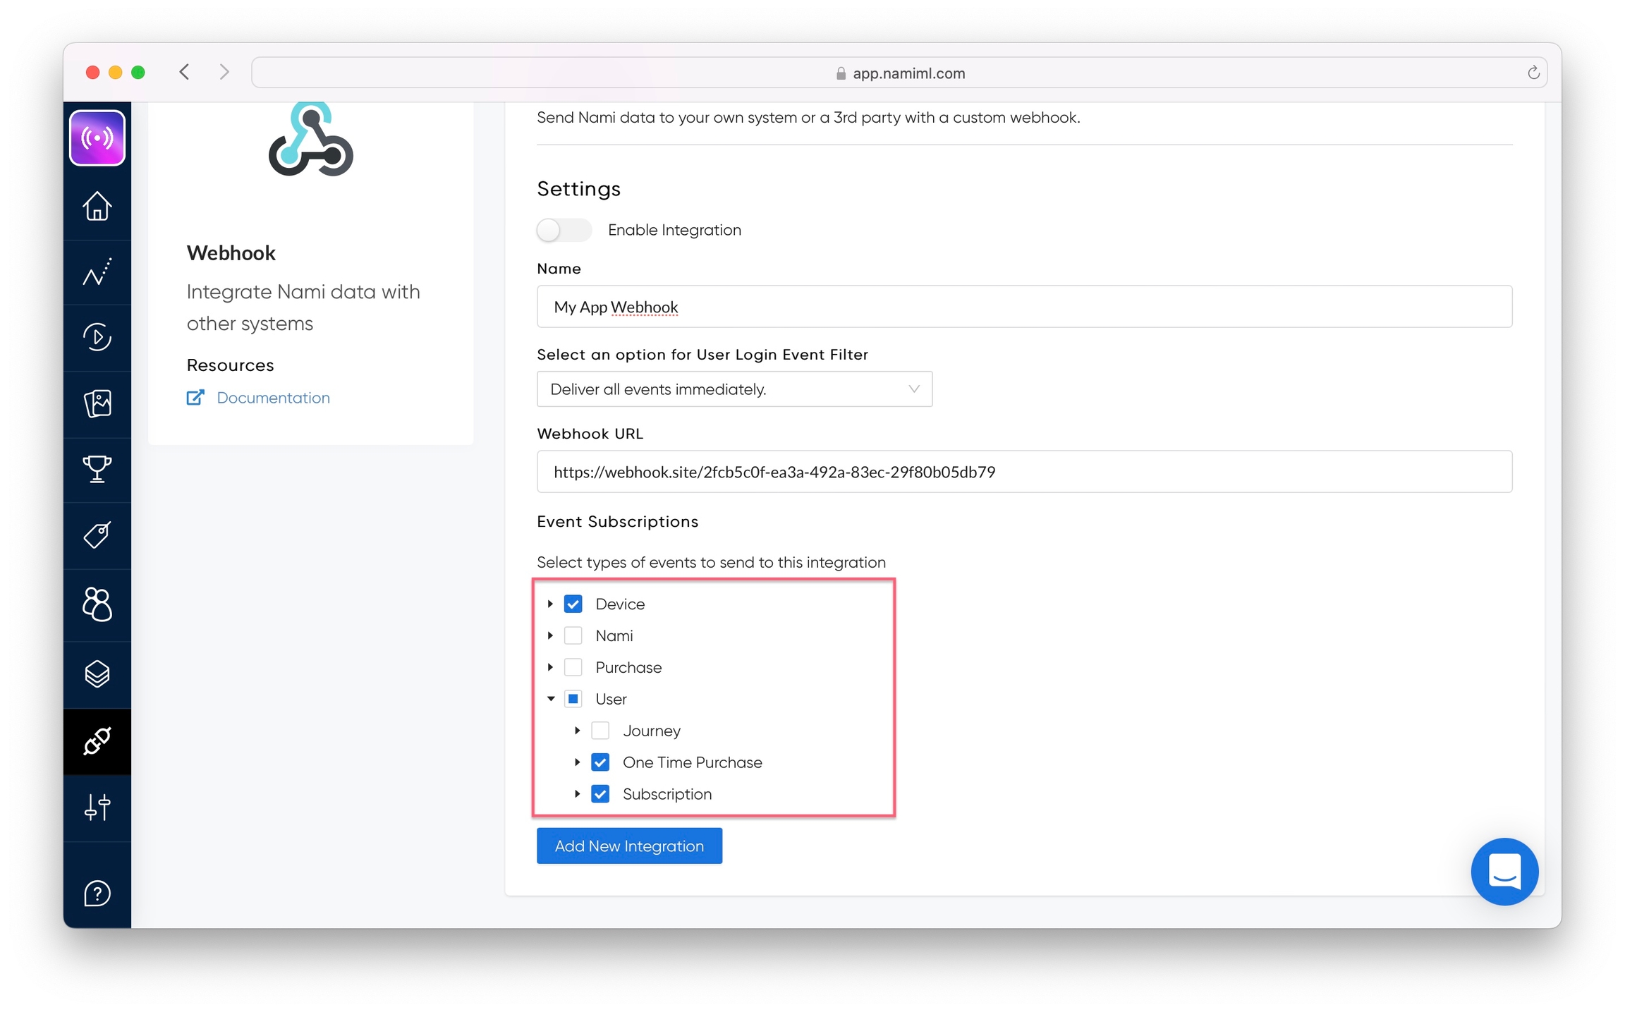Go forward with browser forward arrow
This screenshot has width=1625, height=1012.
[x=224, y=72]
